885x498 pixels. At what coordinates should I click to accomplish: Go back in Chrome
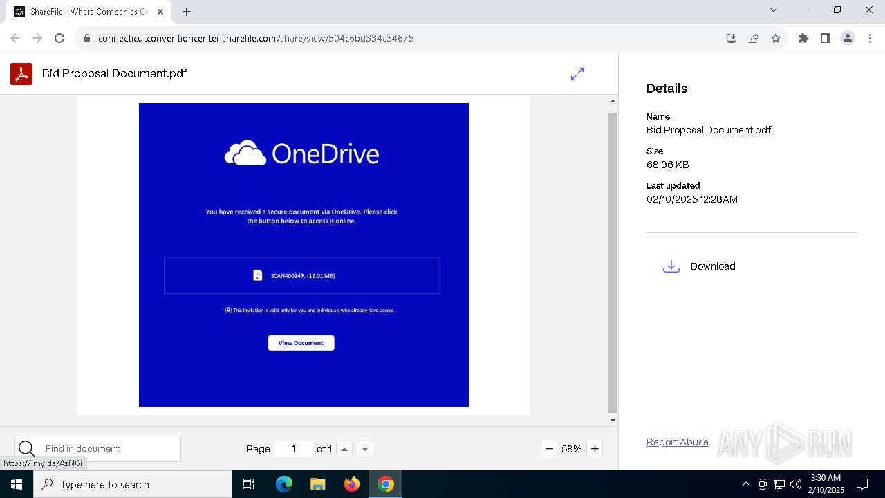click(x=15, y=38)
